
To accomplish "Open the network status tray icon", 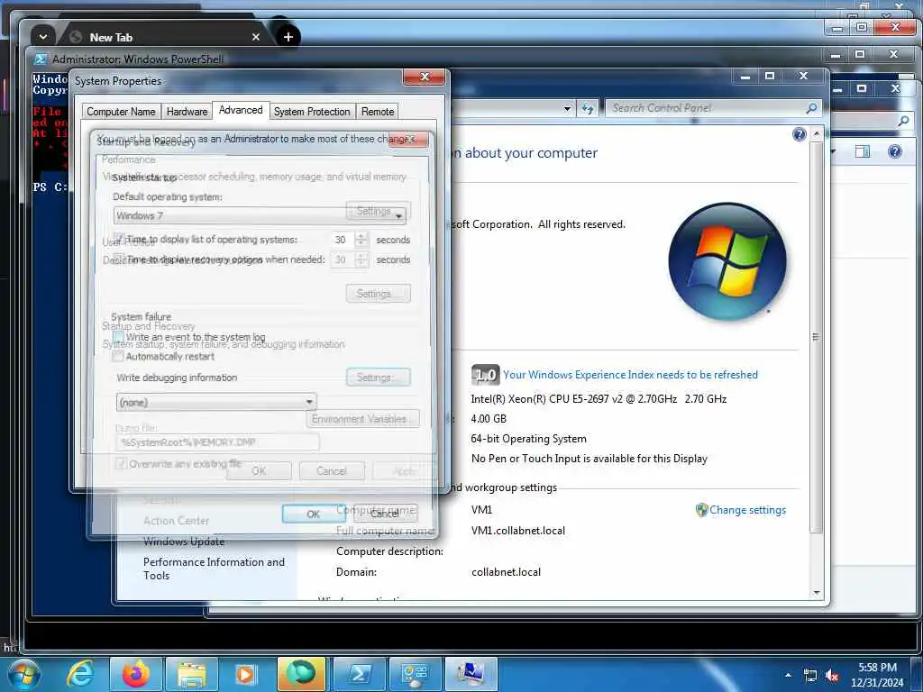I will click(810, 676).
